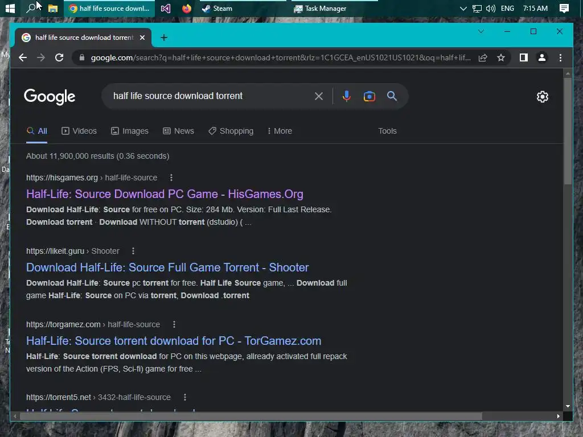The height and width of the screenshot is (437, 583).
Task: Click the horizontal scrollbar thumb
Action: pyautogui.click(x=251, y=416)
